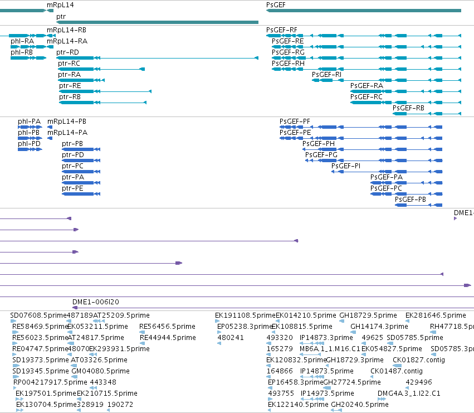Select transcript PsGEF-RI
Viewport: 474px width, 413px height.
point(327,75)
